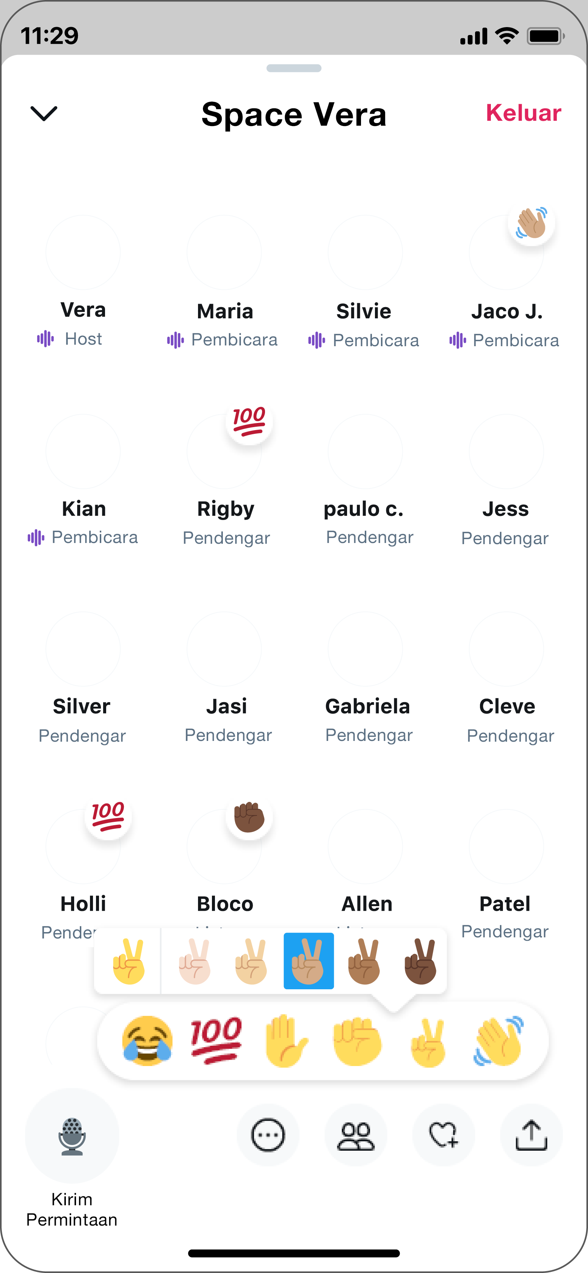Send the raised hand emoji reaction

[286, 1041]
